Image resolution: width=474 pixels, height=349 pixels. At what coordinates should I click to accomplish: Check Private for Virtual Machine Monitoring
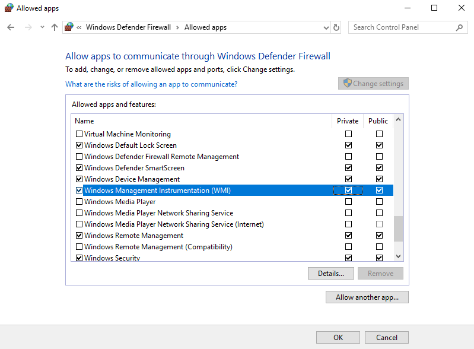tap(349, 134)
